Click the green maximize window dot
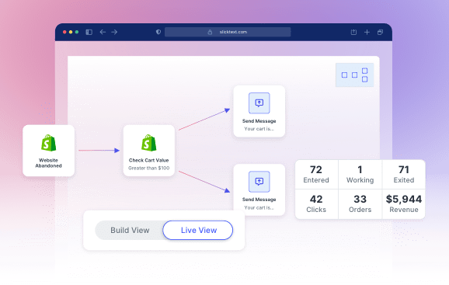Screen dimensions: 449x285 tap(77, 32)
